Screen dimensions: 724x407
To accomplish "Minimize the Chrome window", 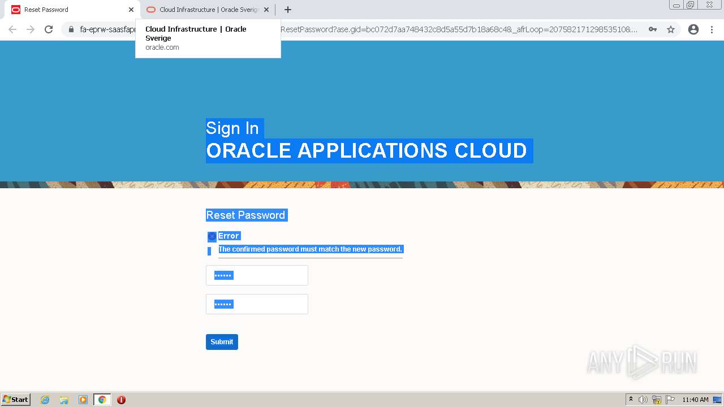I will [x=676, y=5].
